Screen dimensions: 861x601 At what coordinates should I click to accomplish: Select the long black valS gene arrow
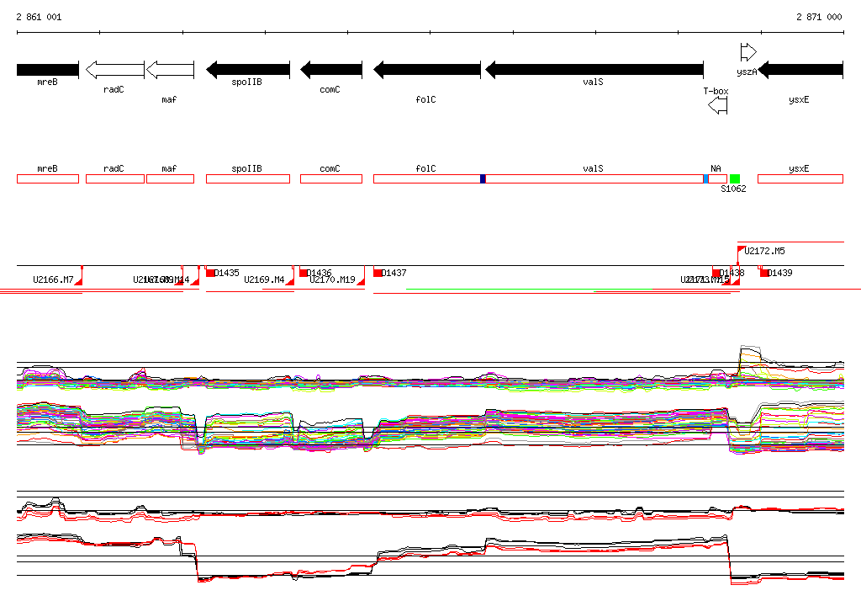(594, 70)
